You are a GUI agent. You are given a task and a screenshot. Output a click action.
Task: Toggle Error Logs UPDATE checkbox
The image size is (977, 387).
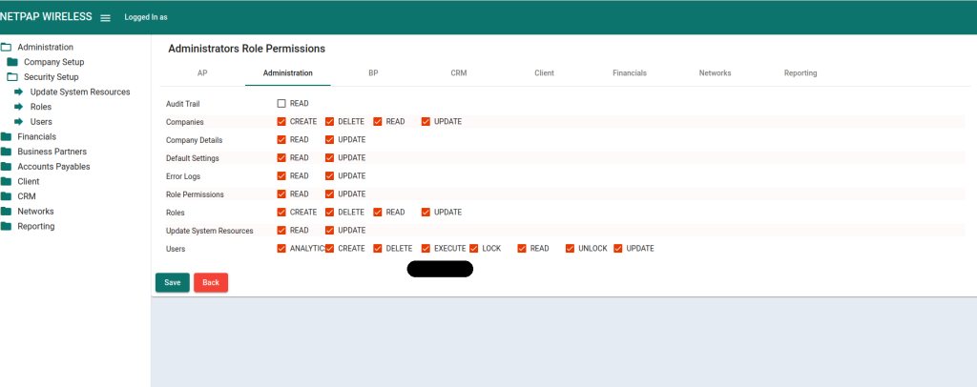point(329,175)
